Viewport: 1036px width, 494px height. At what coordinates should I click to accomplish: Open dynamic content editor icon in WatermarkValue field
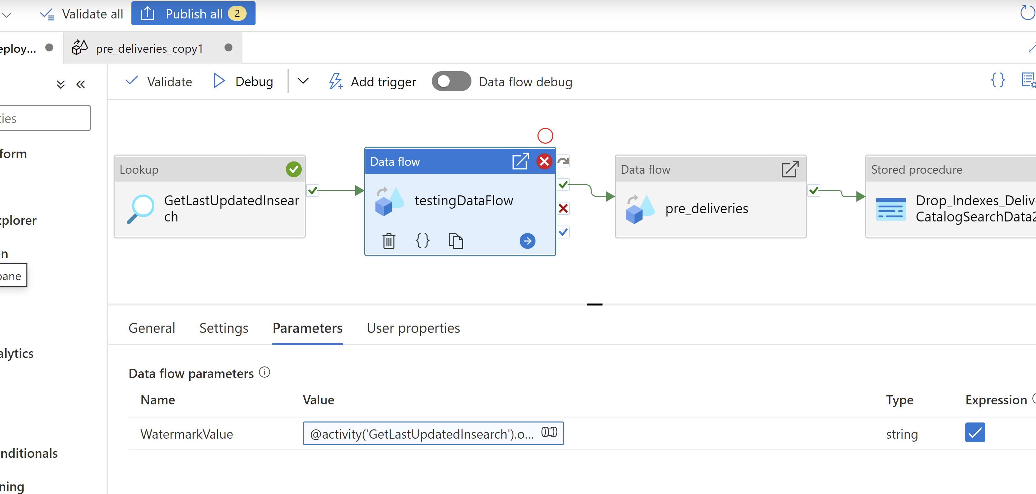tap(549, 432)
